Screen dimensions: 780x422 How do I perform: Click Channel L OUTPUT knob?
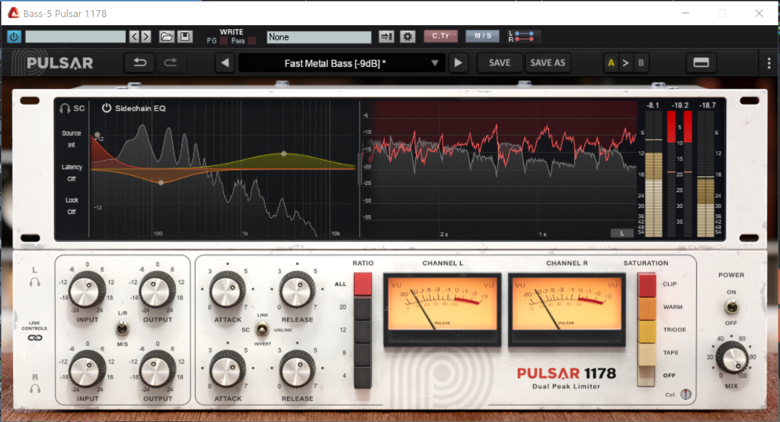coord(157,289)
